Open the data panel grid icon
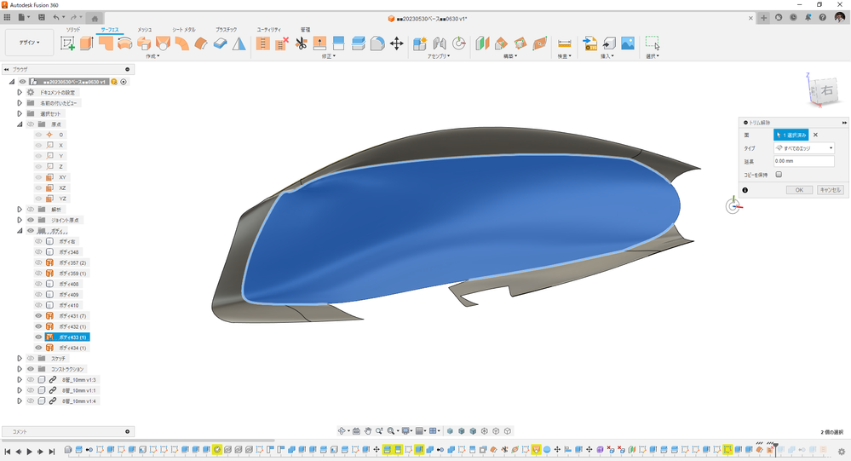This screenshot has width=851, height=461. [x=7, y=17]
